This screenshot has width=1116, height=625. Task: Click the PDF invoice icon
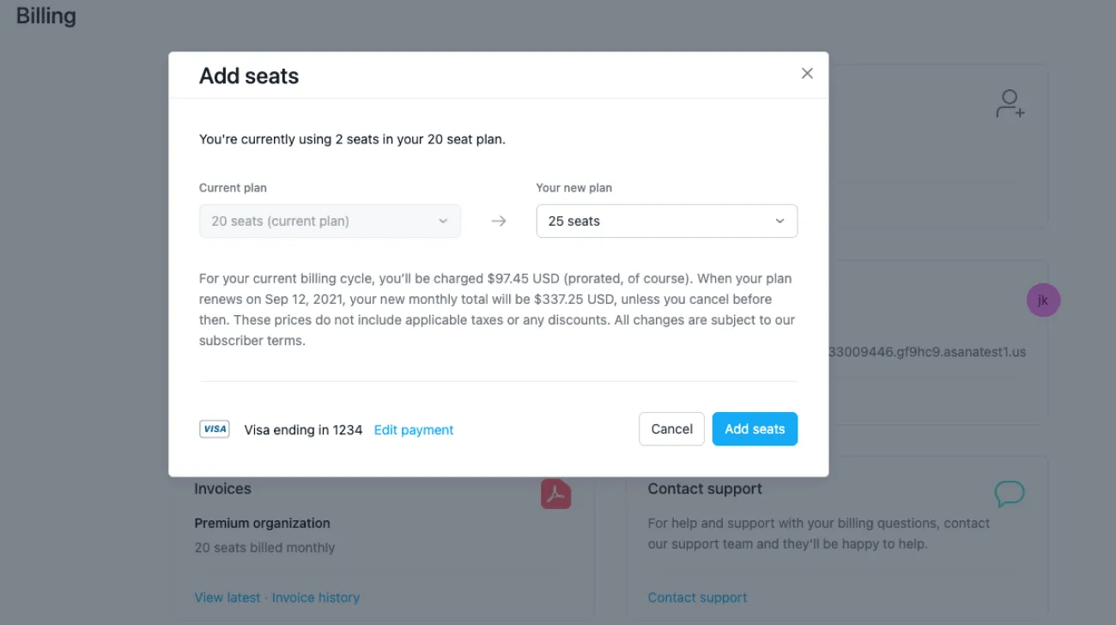click(555, 494)
